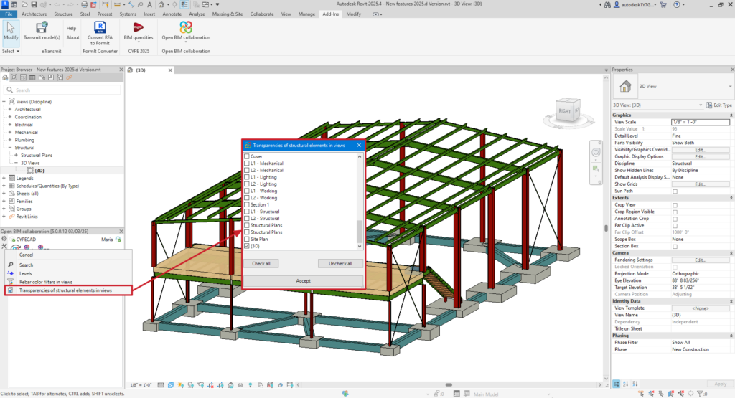Screen dimensions: 735x398
Task: Collapse the Structural tree node
Action: [x=10, y=148]
